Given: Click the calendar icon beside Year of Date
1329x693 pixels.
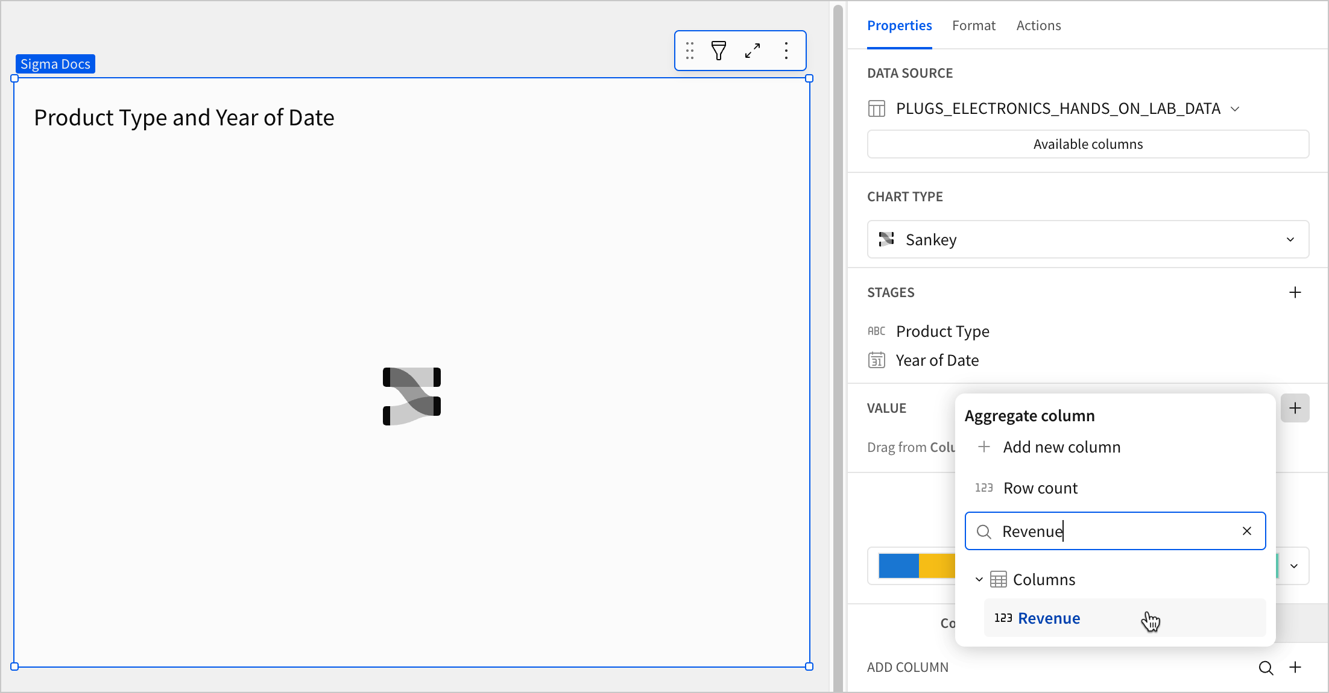Looking at the screenshot, I should pos(877,360).
